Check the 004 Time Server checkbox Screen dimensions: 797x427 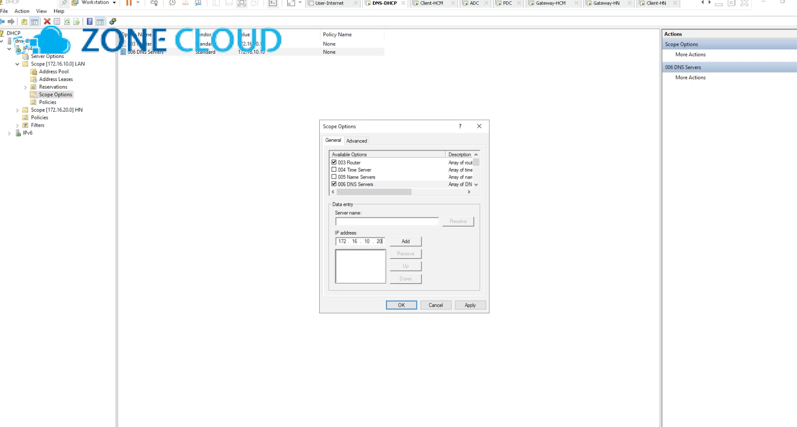click(334, 169)
